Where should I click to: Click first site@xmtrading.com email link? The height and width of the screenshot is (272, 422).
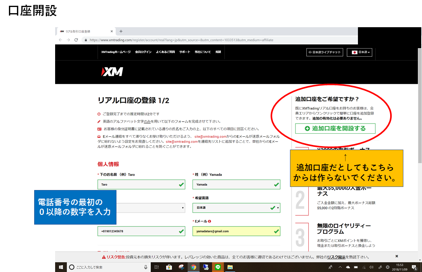[210, 136]
